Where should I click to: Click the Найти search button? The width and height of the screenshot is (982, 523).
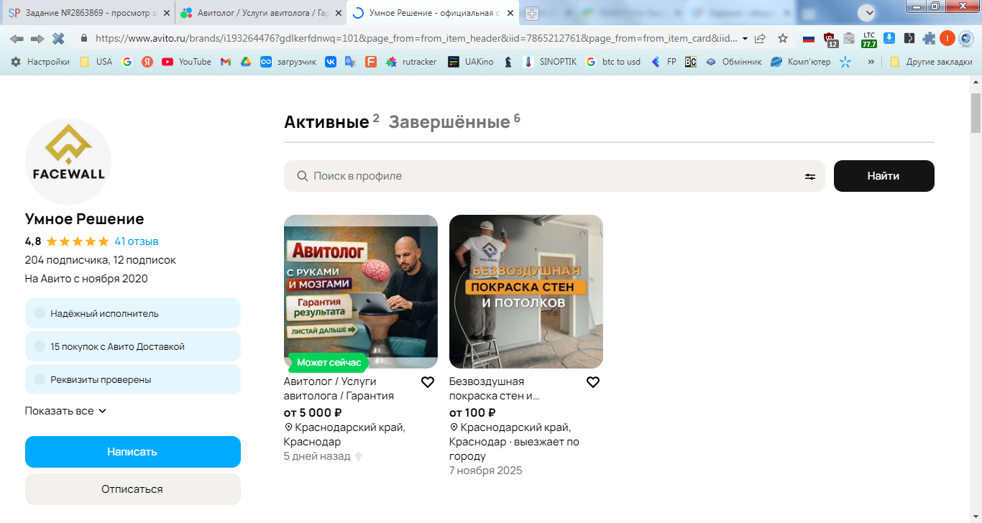[x=884, y=176]
